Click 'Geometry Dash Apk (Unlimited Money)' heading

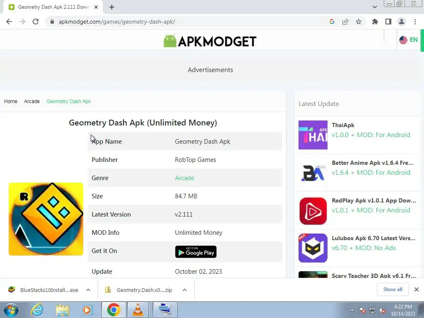pyautogui.click(x=143, y=123)
